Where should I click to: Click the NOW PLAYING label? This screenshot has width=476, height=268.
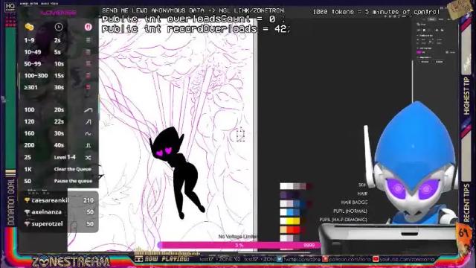[167, 259]
